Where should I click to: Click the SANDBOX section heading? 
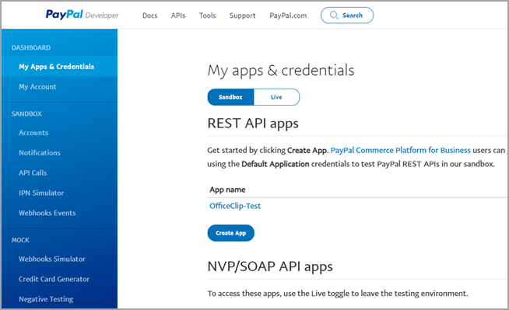pos(26,113)
